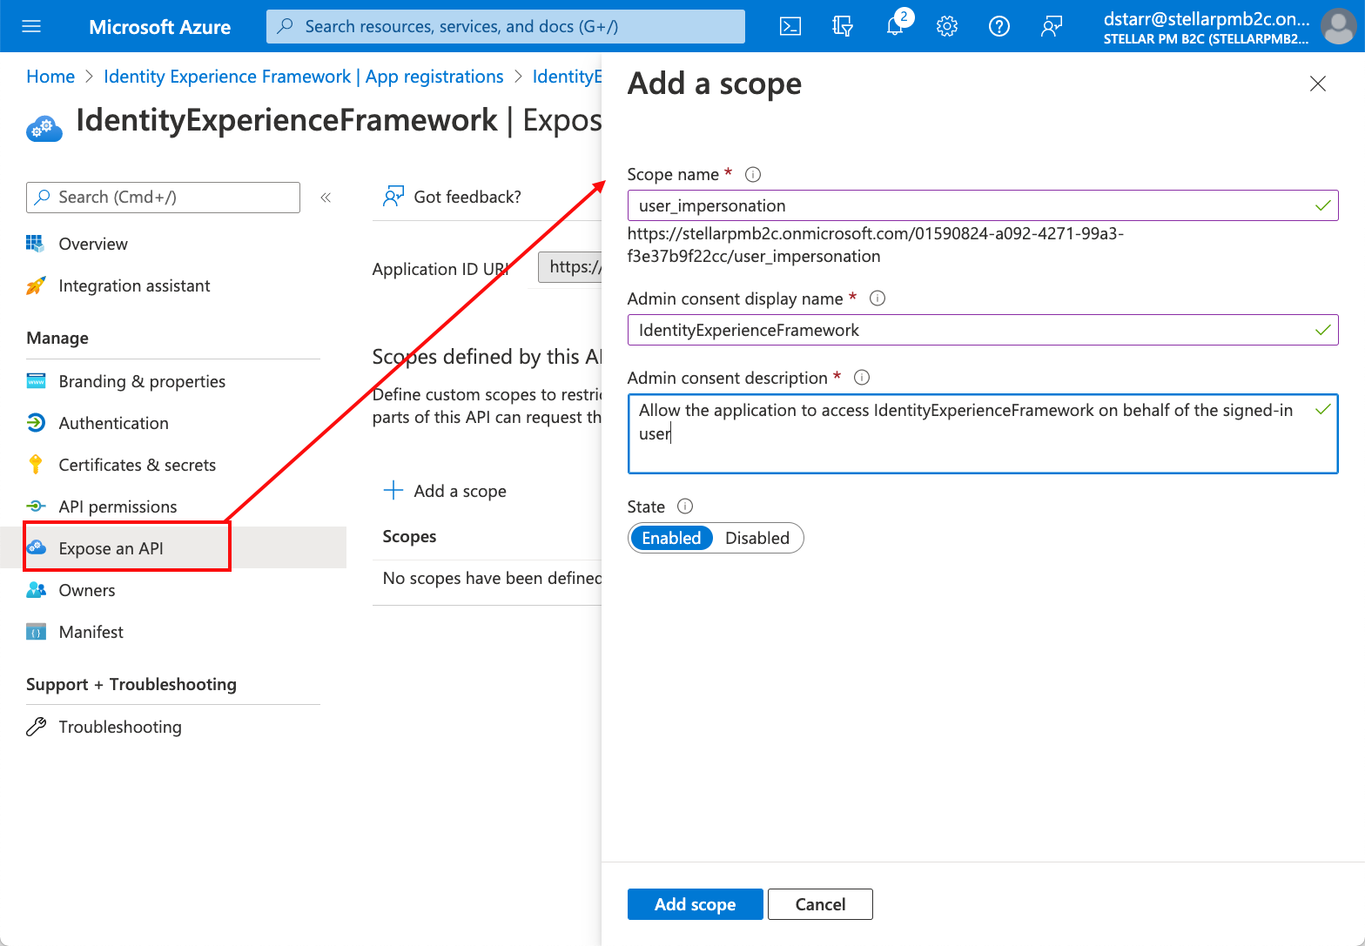Set scope state to Disabled

(x=756, y=538)
